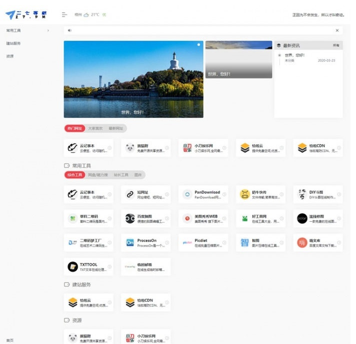Image resolution: width=356 pixels, height=344 pixels.
Task: Open 资源 in the sidebar
Action: click(10, 56)
